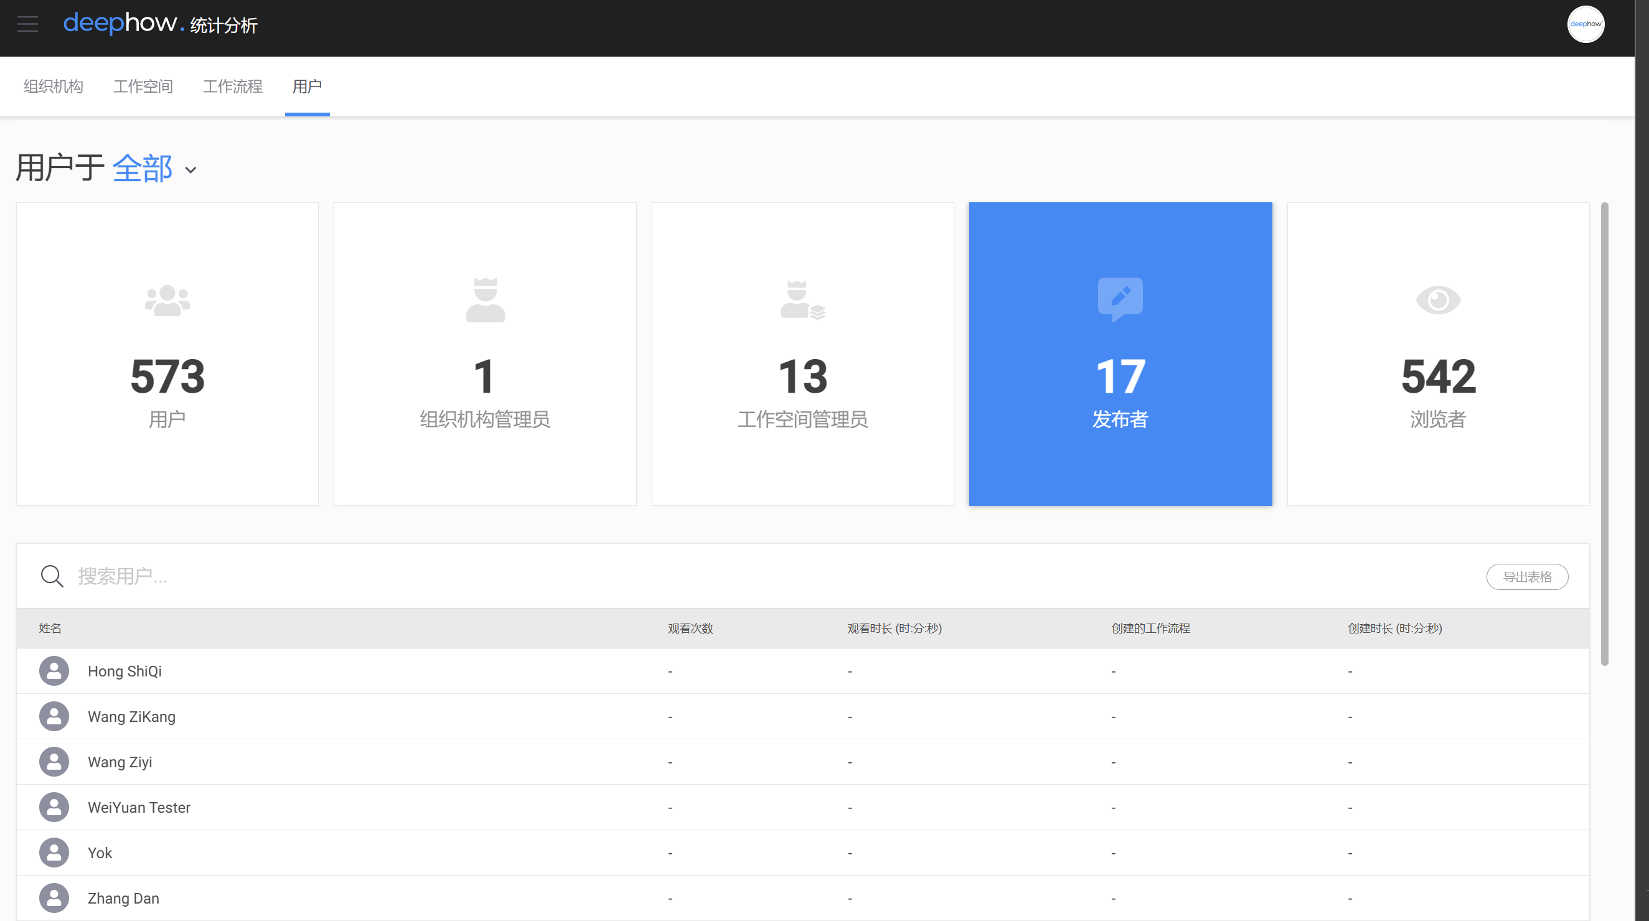This screenshot has height=921, width=1649.
Task: Sort by 创建时长 (时:分:秒) column header
Action: pyautogui.click(x=1394, y=628)
